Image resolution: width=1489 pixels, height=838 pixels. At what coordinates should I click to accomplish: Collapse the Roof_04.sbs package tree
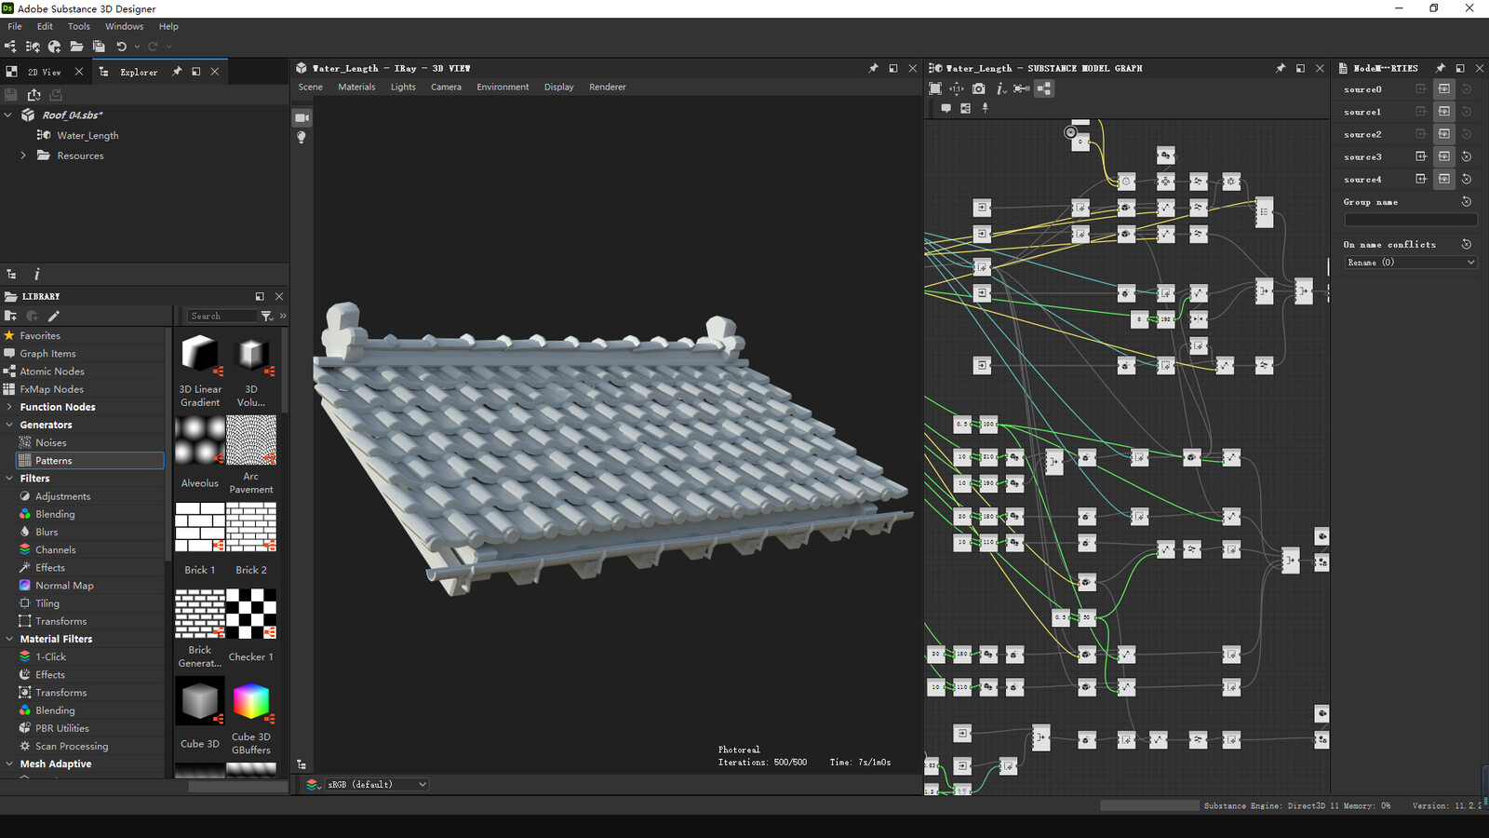pyautogui.click(x=8, y=115)
